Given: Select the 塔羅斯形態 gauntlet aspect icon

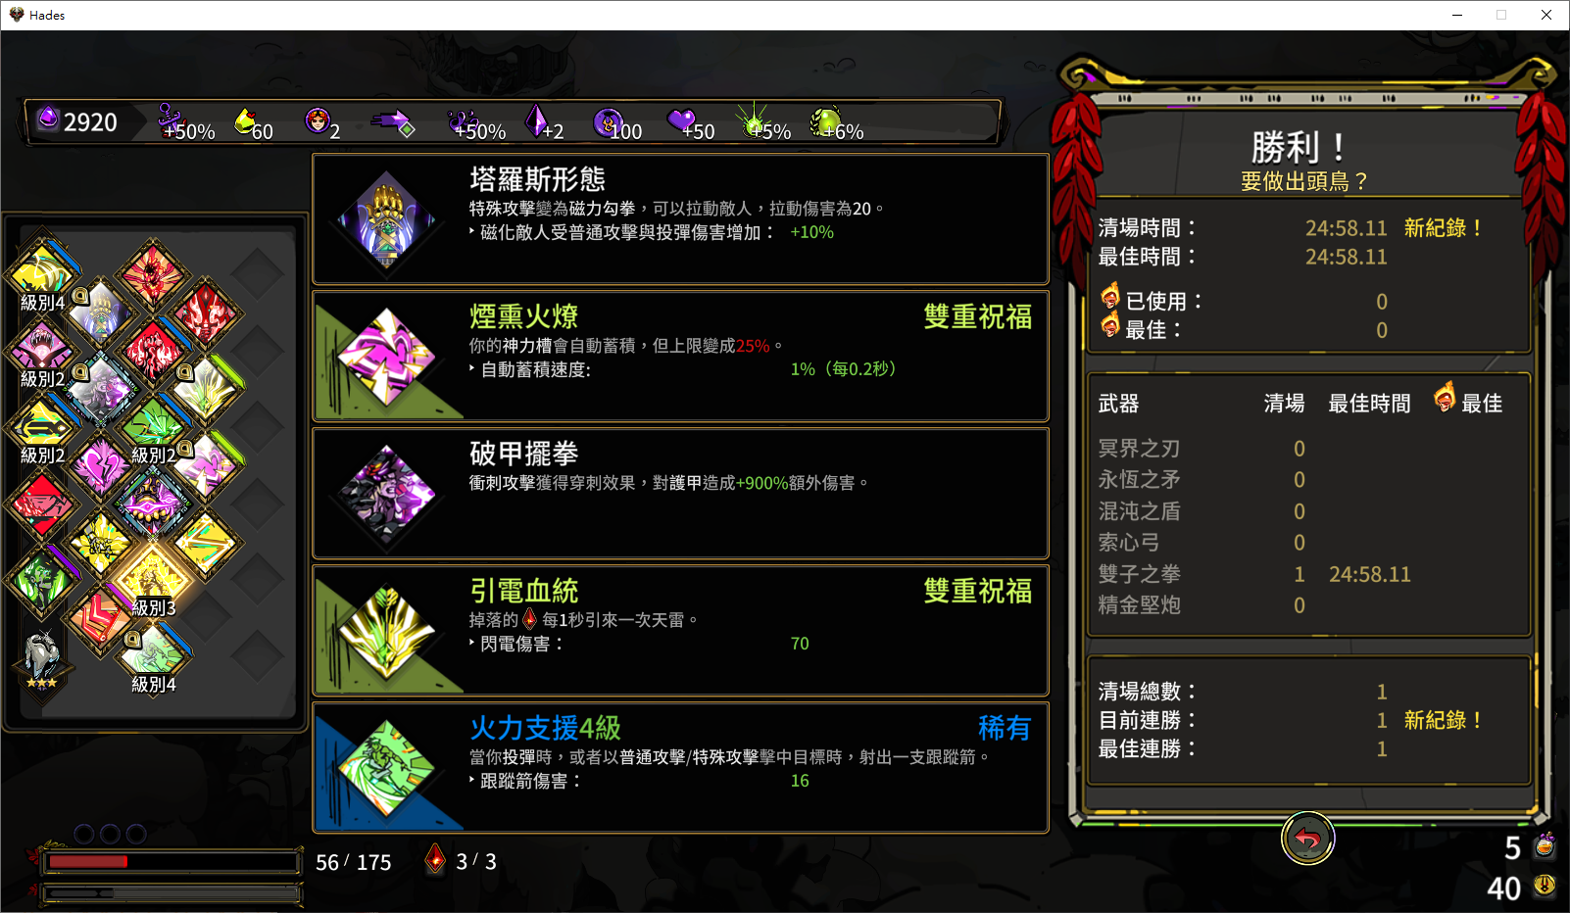Looking at the screenshot, I should point(387,219).
